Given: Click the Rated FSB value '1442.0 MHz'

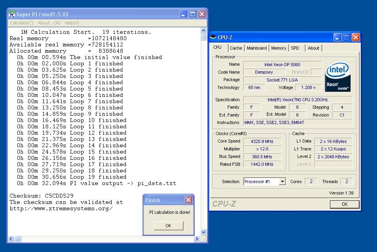Looking at the screenshot, I should pos(262,164).
